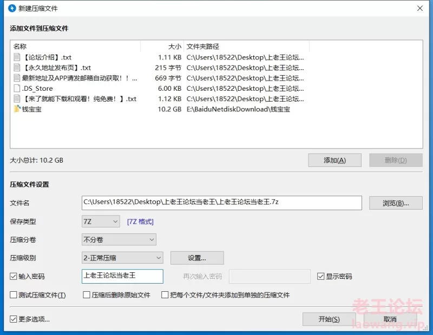This screenshot has height=335, width=433.
Task: Click the 删除(D) button
Action: pos(396,160)
